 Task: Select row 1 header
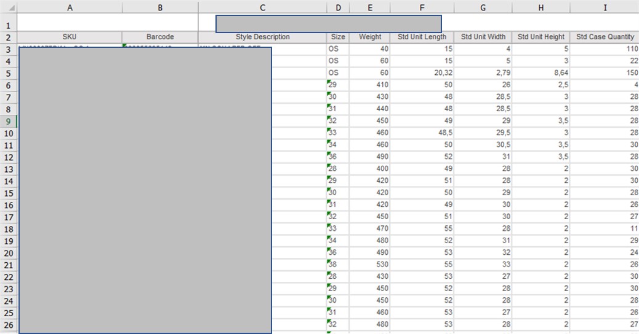pyautogui.click(x=9, y=22)
